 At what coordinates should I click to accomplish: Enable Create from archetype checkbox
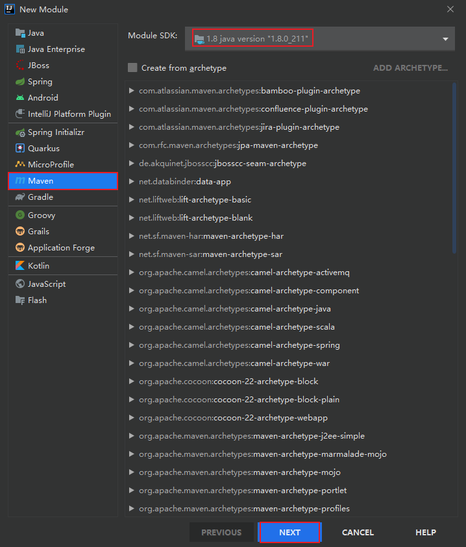coord(133,67)
